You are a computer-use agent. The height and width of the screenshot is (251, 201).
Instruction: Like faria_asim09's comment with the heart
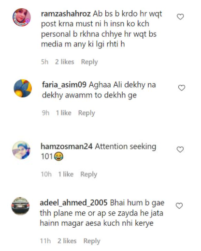pyautogui.click(x=182, y=88)
